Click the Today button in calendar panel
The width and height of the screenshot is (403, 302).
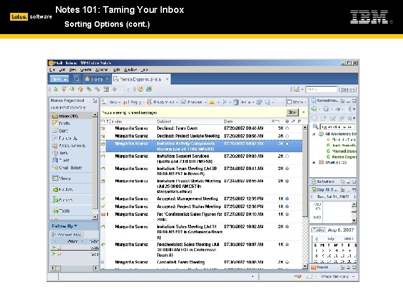coord(319,230)
